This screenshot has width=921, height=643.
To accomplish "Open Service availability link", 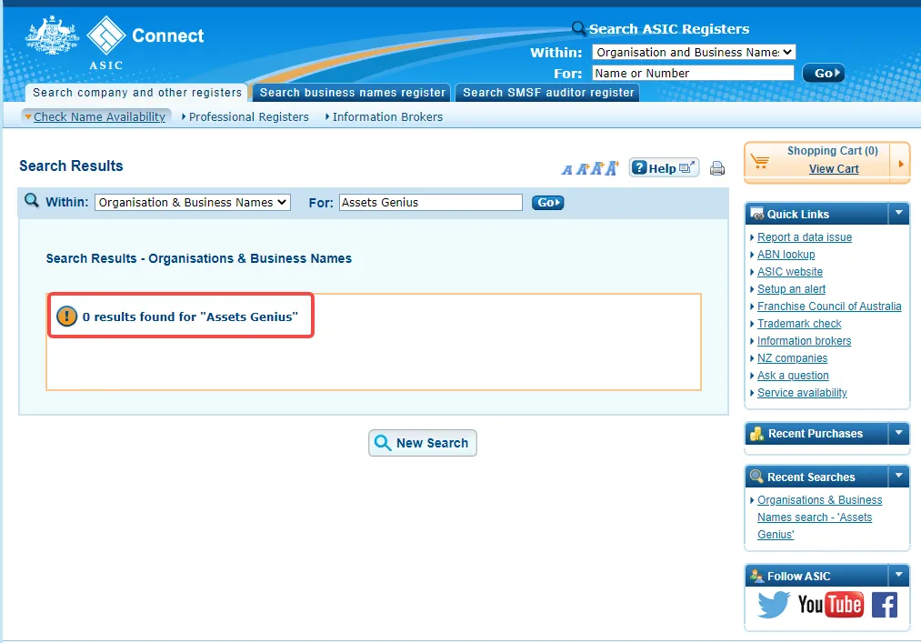I will [802, 393].
